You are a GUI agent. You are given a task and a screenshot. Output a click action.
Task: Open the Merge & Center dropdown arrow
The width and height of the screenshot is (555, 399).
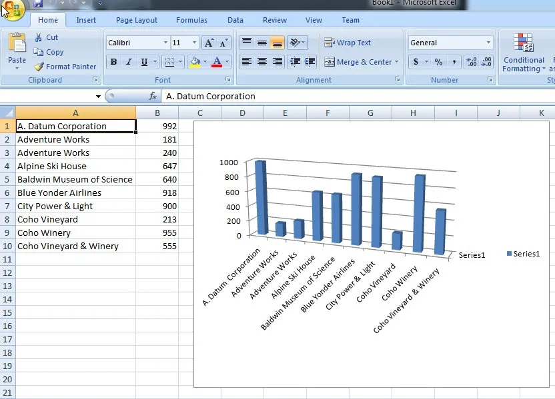click(x=396, y=62)
